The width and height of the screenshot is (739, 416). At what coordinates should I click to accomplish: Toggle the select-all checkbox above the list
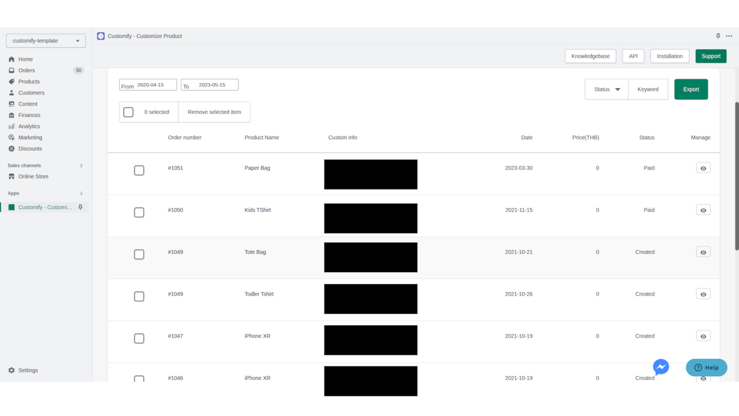tap(128, 112)
